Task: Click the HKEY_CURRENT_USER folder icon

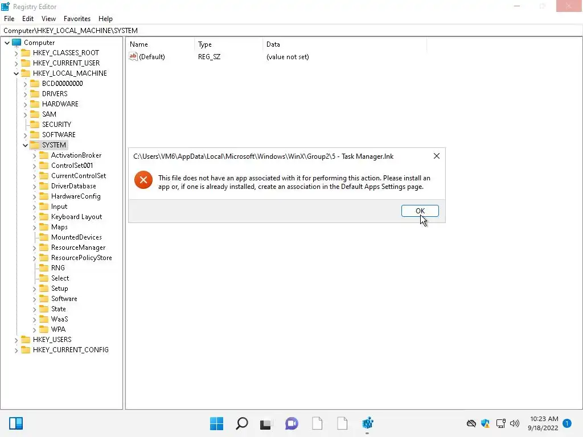Action: click(25, 63)
